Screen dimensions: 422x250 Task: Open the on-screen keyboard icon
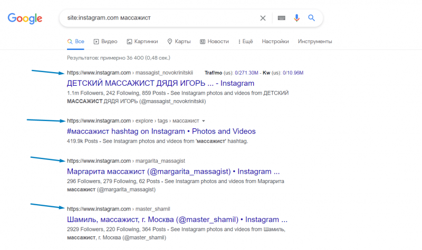(x=282, y=18)
